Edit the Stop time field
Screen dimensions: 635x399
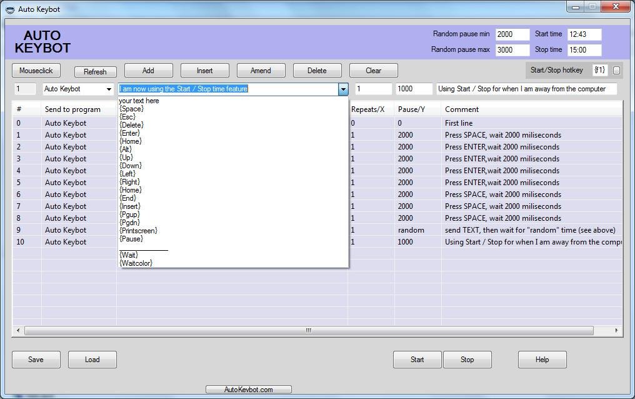point(584,50)
